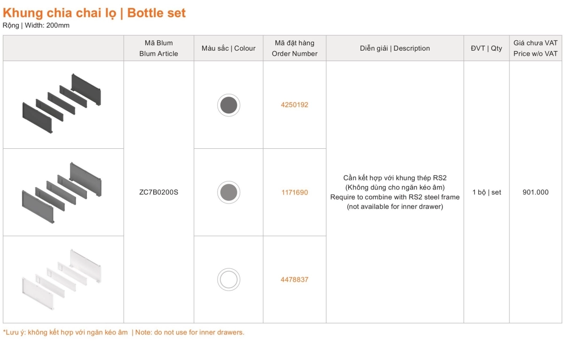Click the "Màu sắc | Colour" column header
This screenshot has height=341, width=564.
[x=228, y=48]
